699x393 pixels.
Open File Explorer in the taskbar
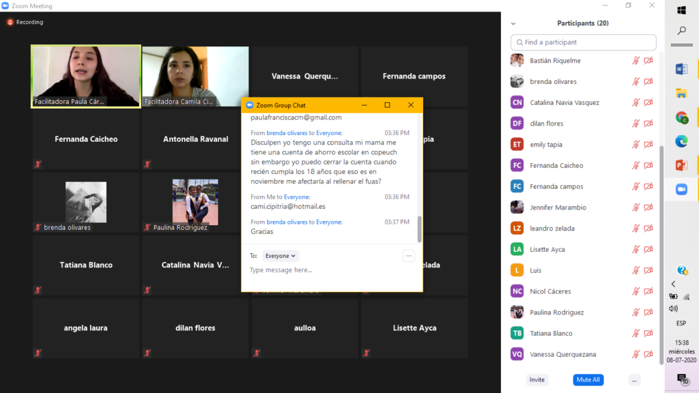pyautogui.click(x=681, y=93)
